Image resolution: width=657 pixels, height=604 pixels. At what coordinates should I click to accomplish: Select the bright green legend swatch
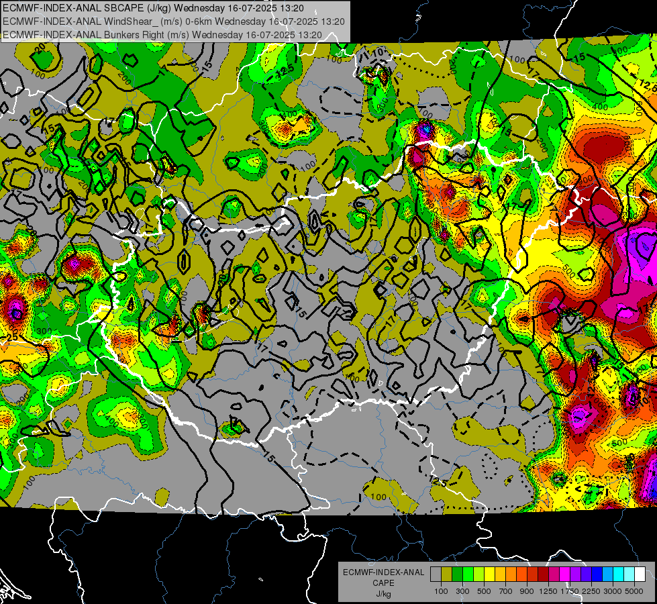click(x=468, y=574)
